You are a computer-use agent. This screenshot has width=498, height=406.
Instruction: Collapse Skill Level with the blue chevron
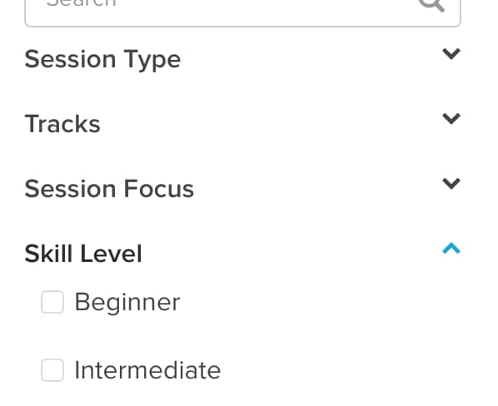tap(451, 249)
